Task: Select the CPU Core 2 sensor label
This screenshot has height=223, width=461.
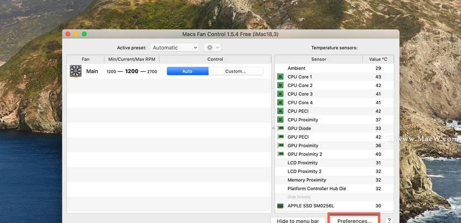Action: click(300, 85)
